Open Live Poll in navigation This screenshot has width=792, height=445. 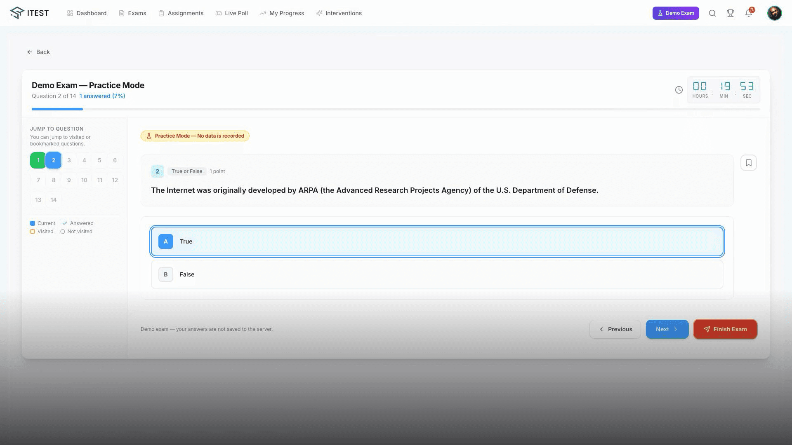232,13
